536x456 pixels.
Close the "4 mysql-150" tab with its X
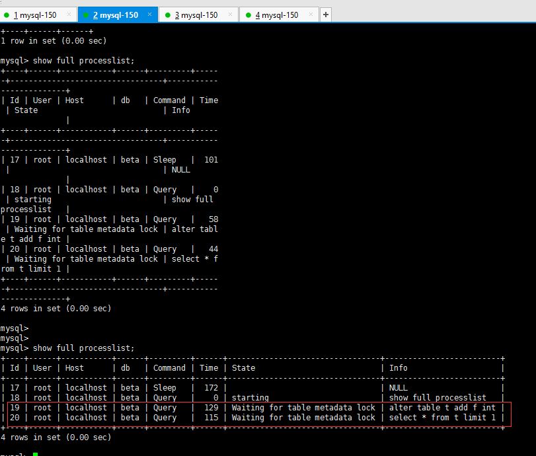click(311, 15)
